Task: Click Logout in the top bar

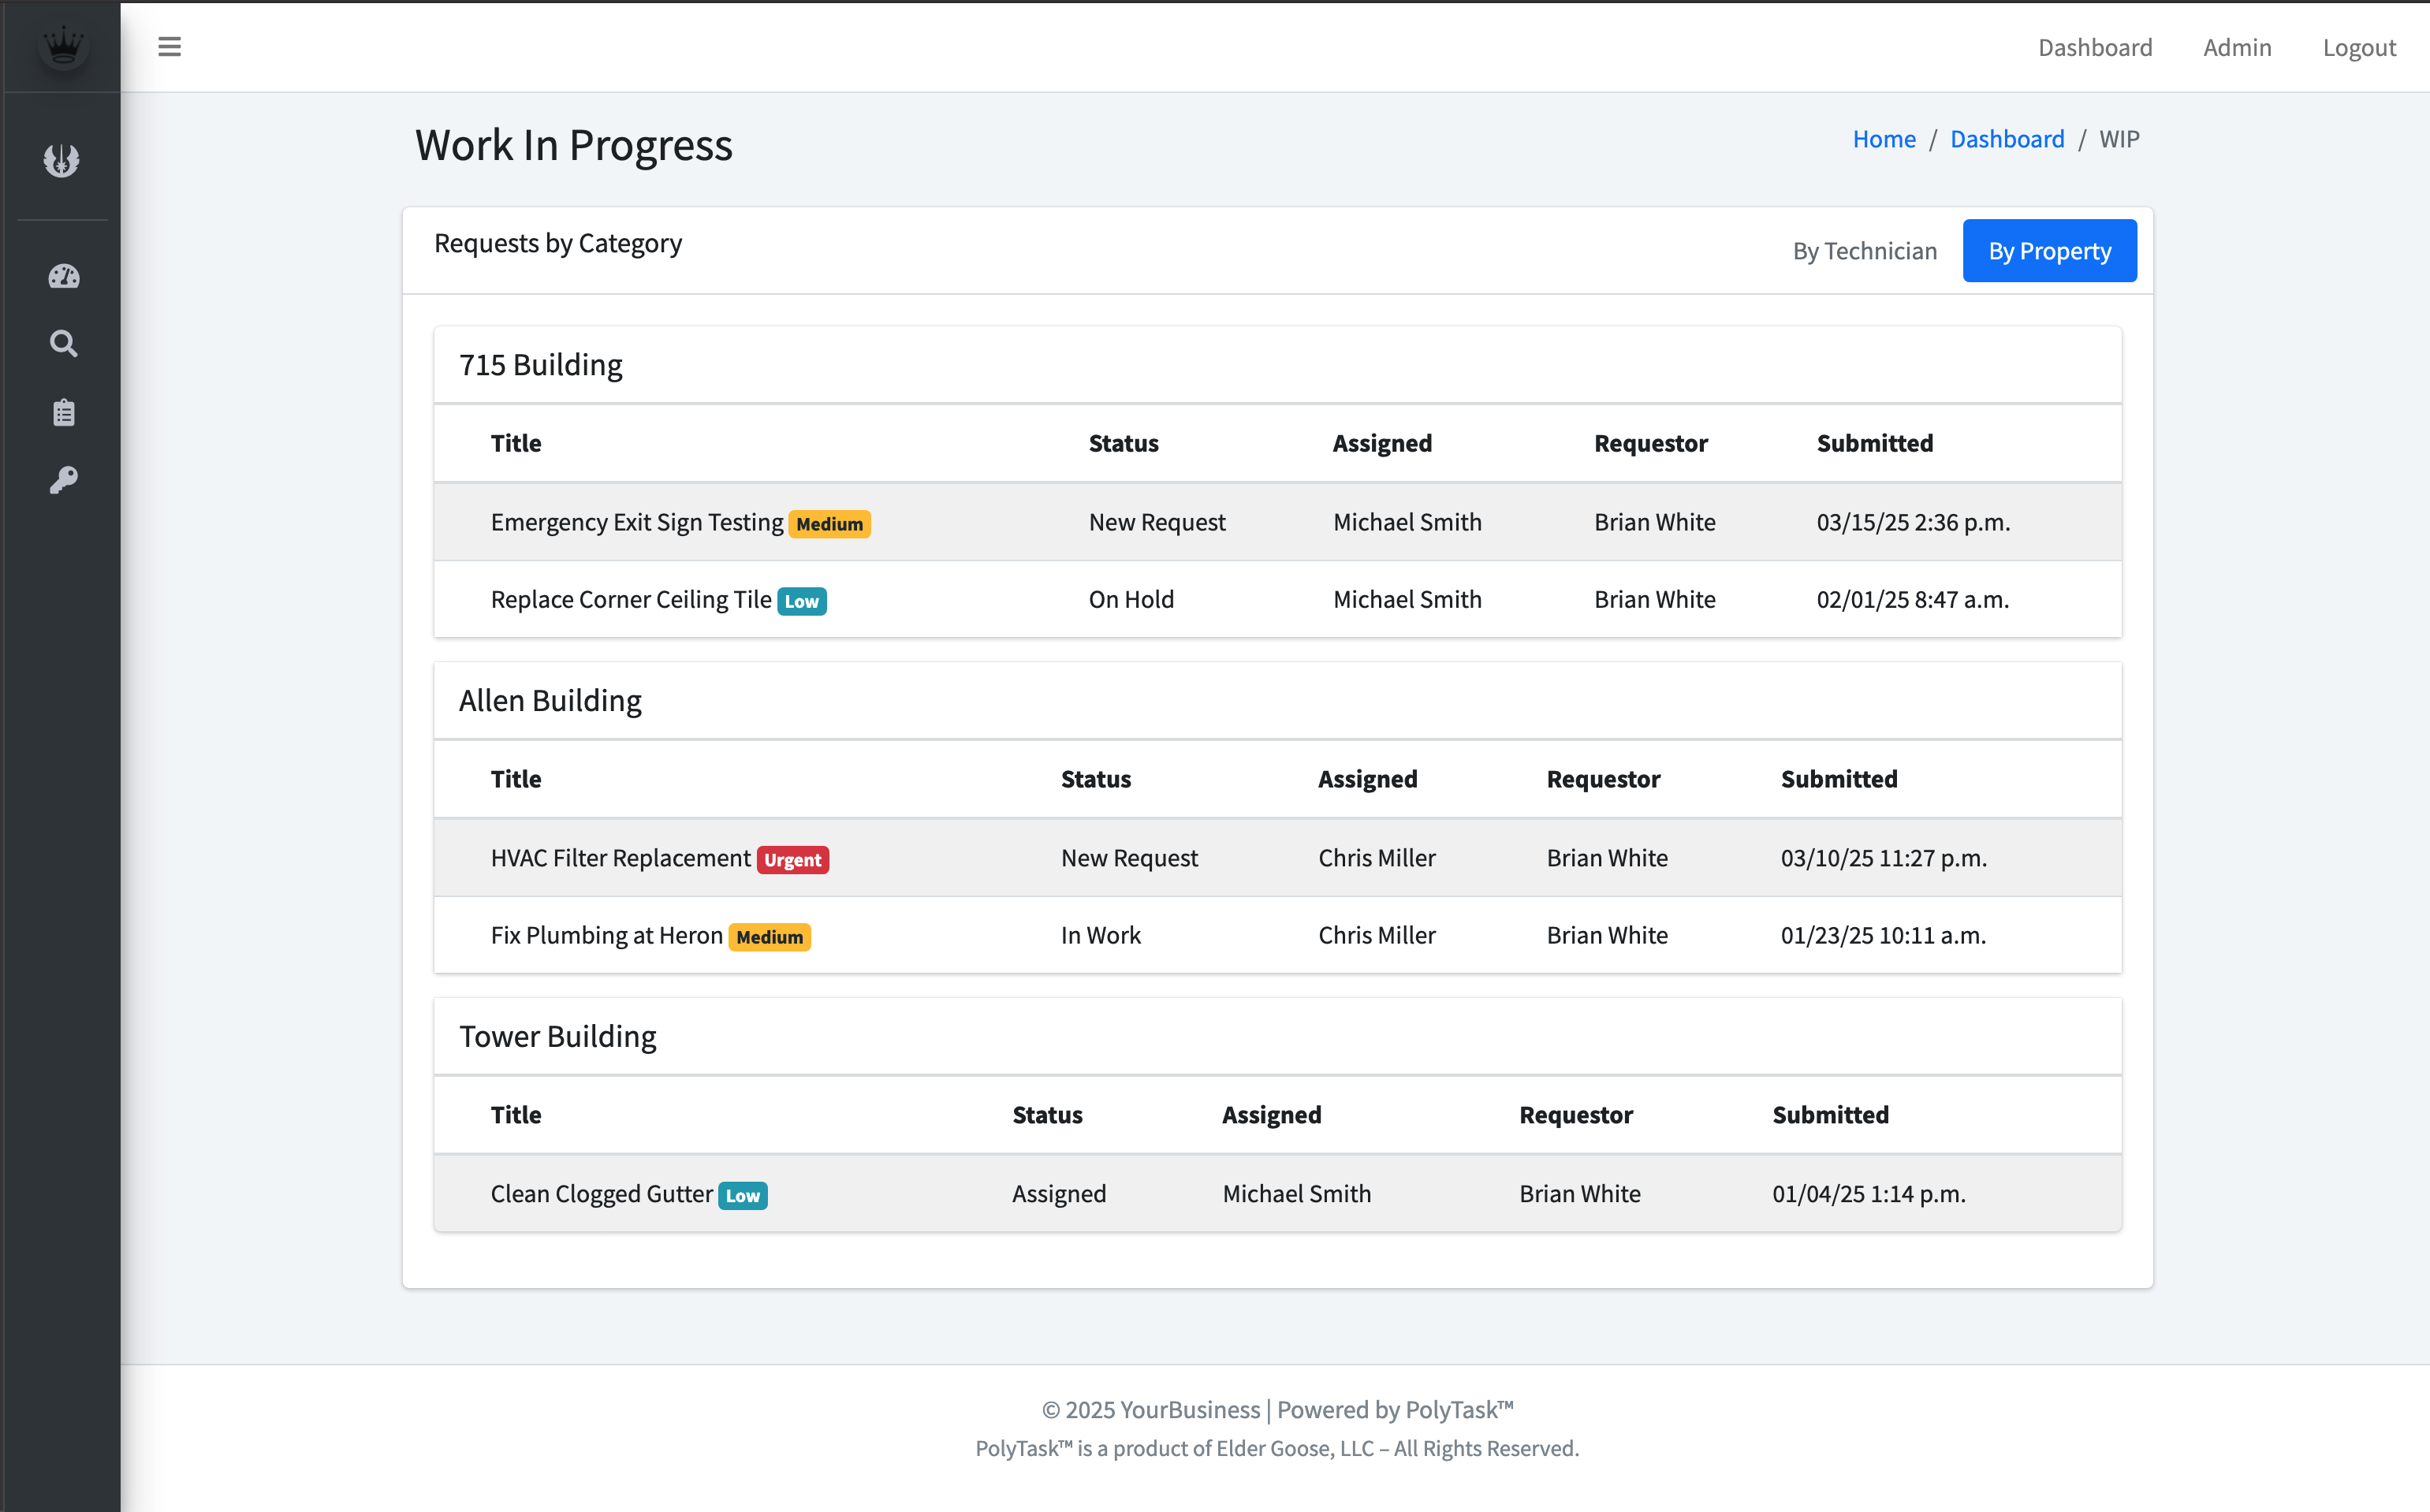Action: point(2359,47)
